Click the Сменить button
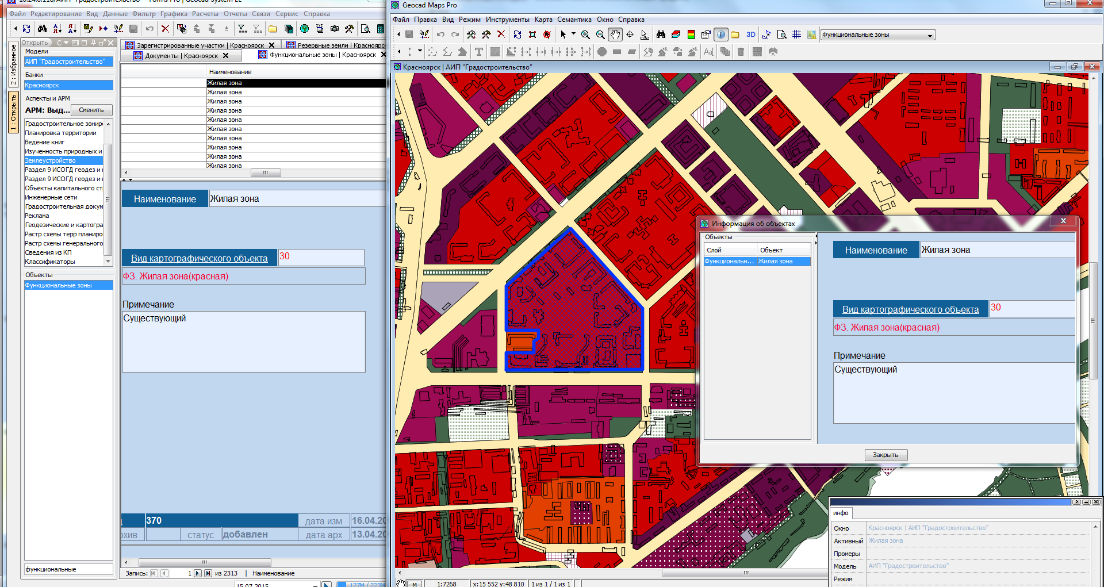1104x587 pixels. [91, 110]
